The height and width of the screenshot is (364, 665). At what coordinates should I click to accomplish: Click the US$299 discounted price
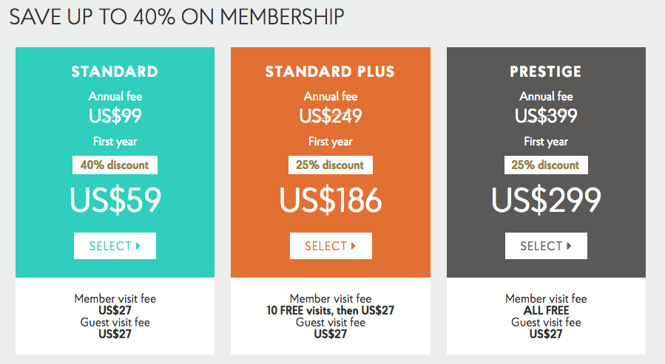click(x=546, y=200)
